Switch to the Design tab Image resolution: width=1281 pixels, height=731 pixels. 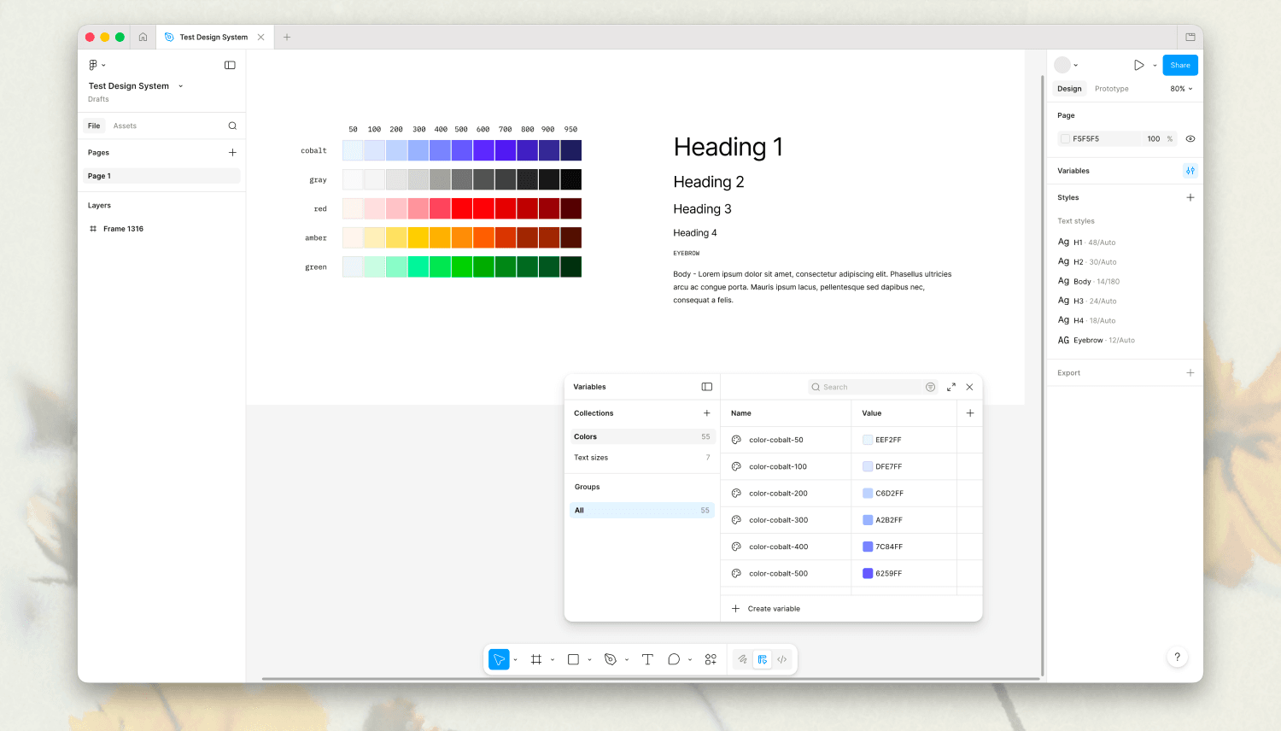pos(1069,89)
